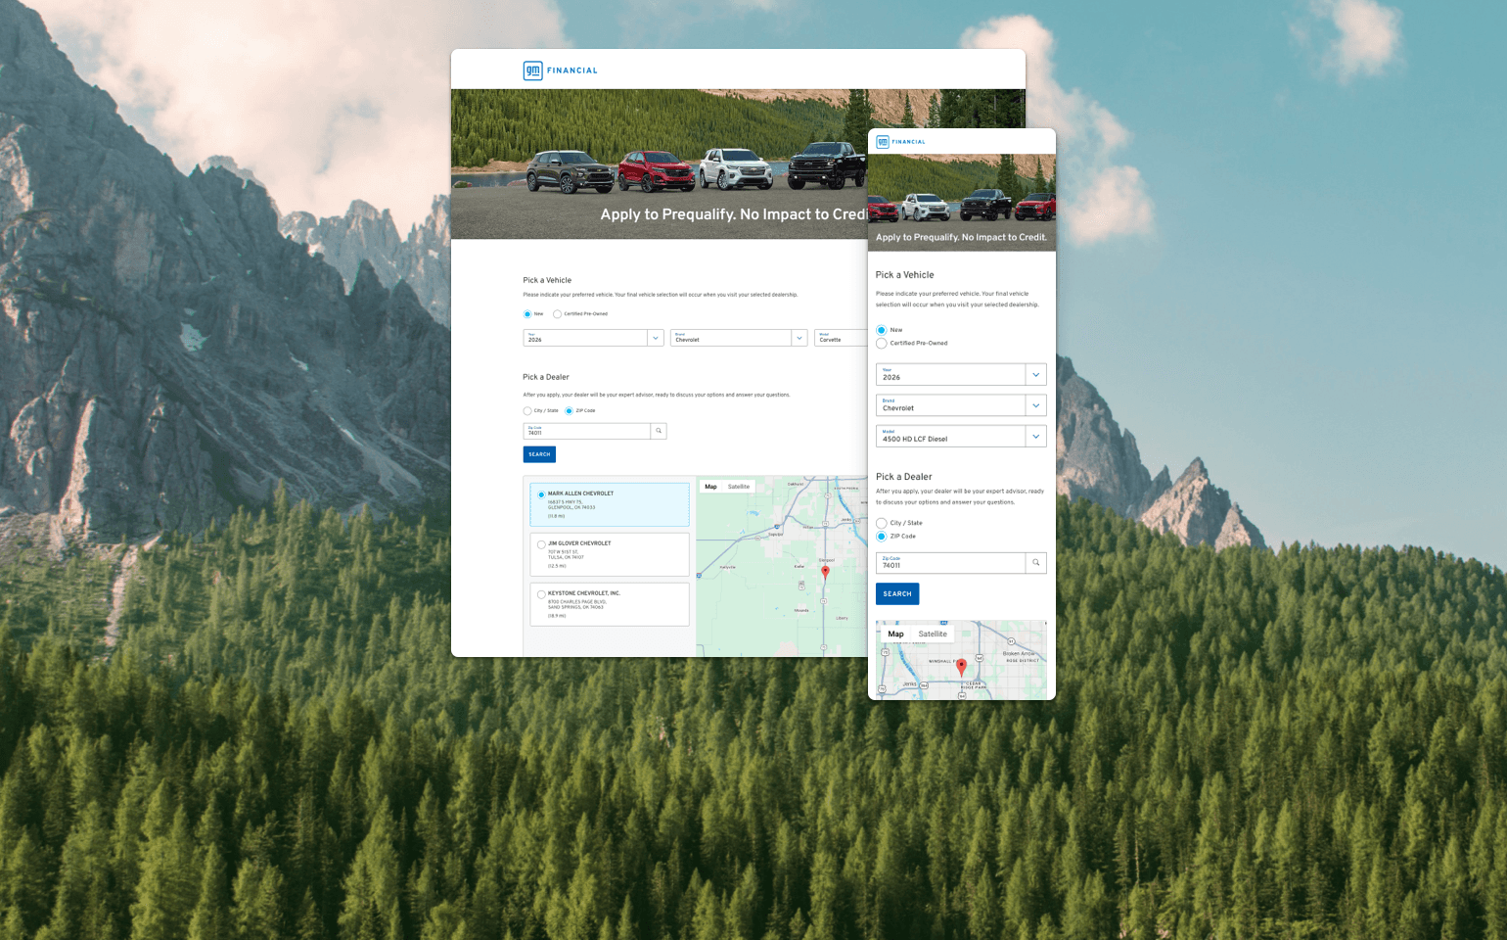Open the Brand Chevrolet dropdown in mobile view
Screen dimensions: 1507x940
(961, 405)
